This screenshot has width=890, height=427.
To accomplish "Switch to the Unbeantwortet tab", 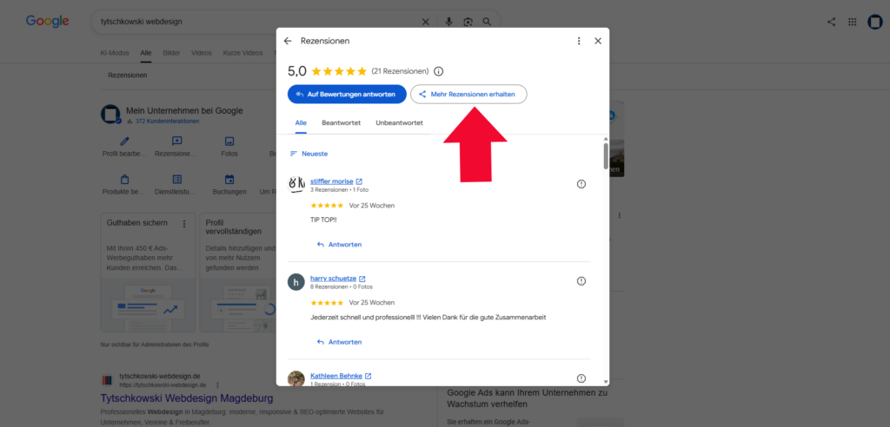I will click(x=399, y=123).
